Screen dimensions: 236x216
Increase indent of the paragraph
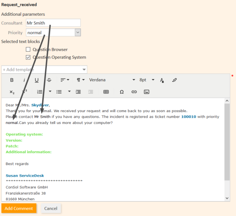(78, 92)
